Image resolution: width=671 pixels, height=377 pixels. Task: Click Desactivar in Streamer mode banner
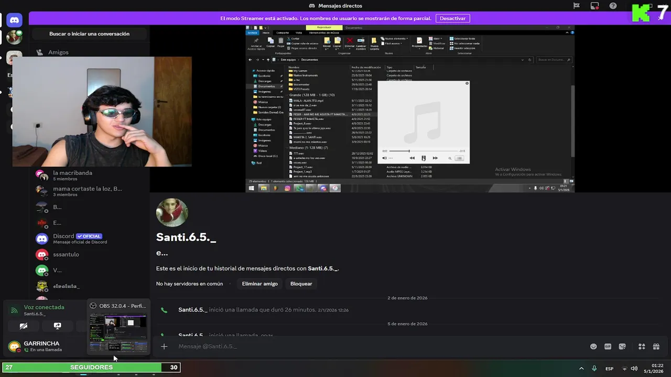[x=452, y=18]
